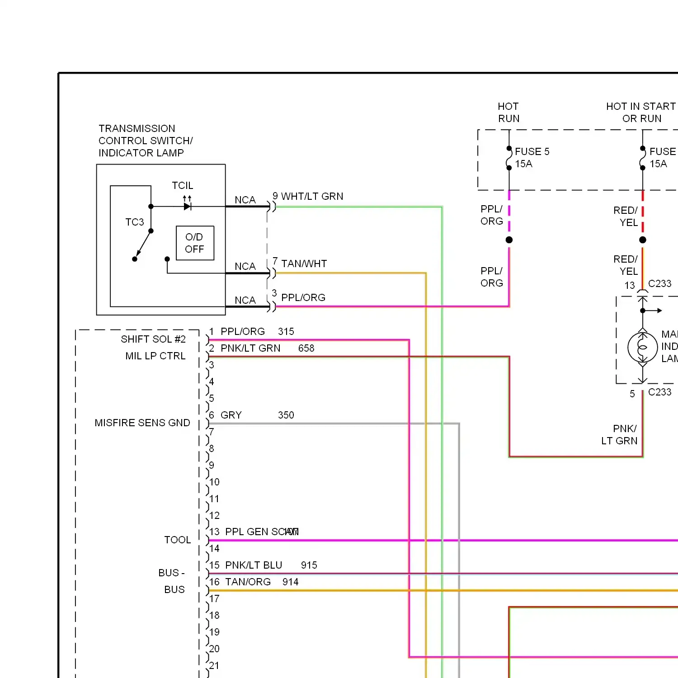The image size is (678, 678).
Task: Click circuit number 315
Action: (286, 331)
